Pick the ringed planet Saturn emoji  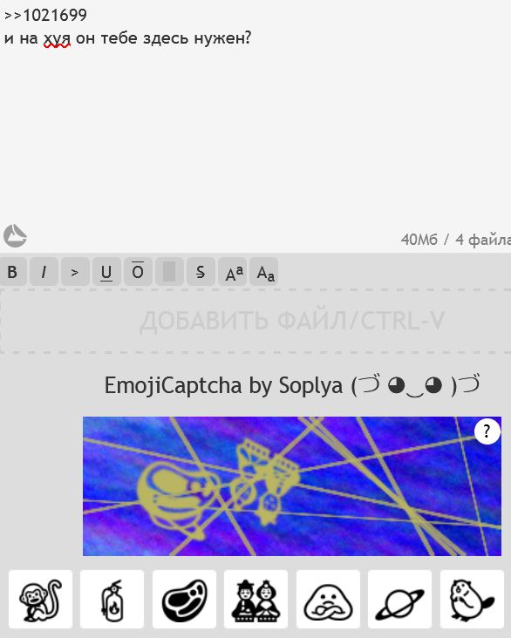(399, 600)
